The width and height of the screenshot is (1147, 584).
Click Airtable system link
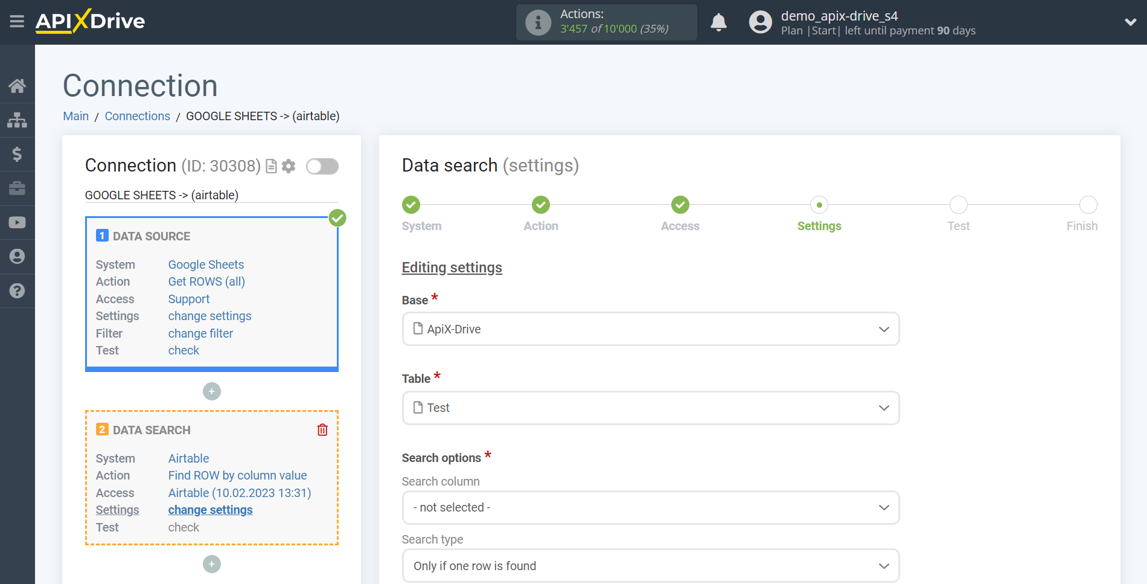pos(188,458)
